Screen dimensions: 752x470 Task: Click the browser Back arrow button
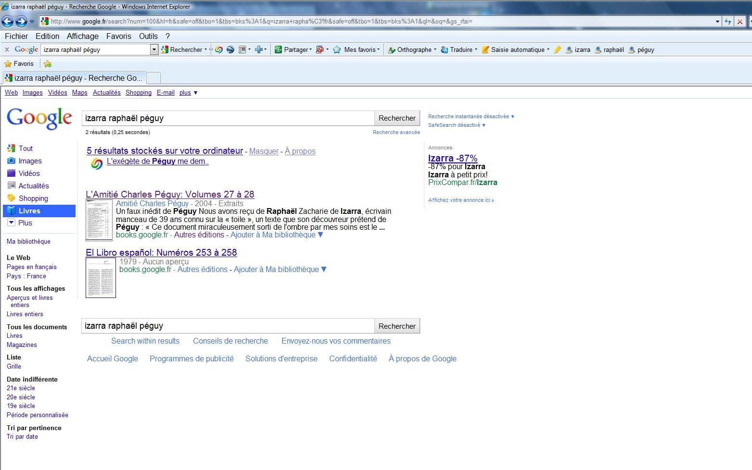click(7, 21)
